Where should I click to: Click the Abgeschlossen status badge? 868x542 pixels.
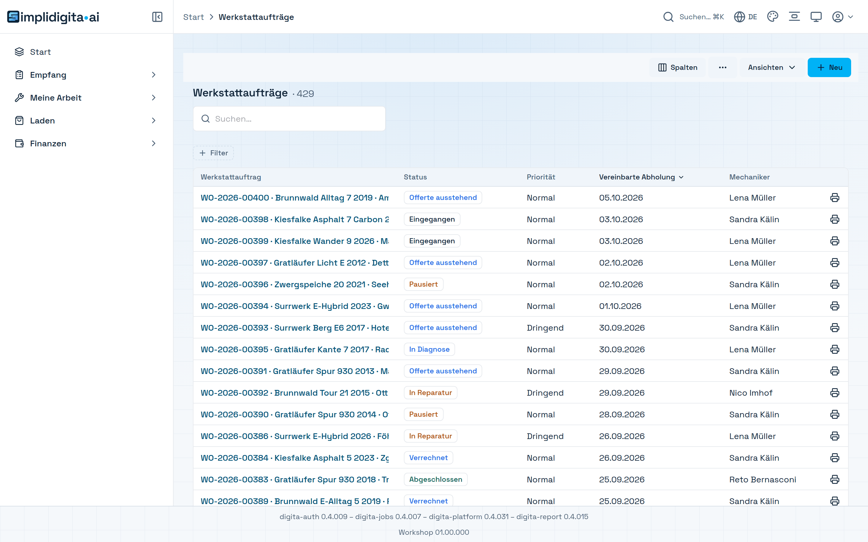point(436,480)
